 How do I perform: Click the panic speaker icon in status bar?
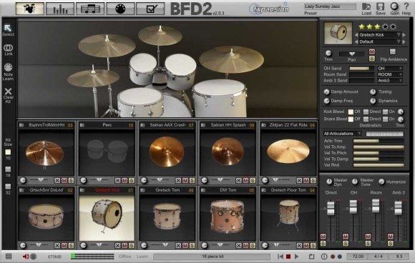[x=26, y=257]
